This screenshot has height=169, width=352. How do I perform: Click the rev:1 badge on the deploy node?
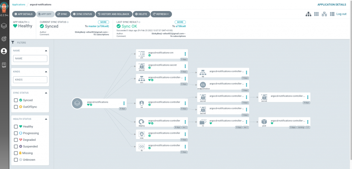click(185, 127)
